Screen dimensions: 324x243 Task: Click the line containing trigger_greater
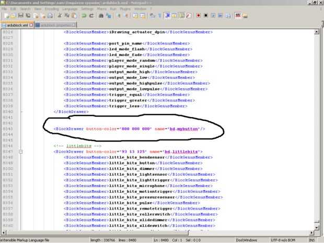129,100
